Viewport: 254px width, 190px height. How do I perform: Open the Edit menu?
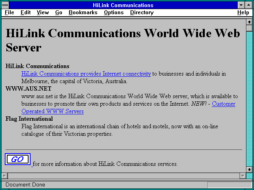tap(25, 13)
